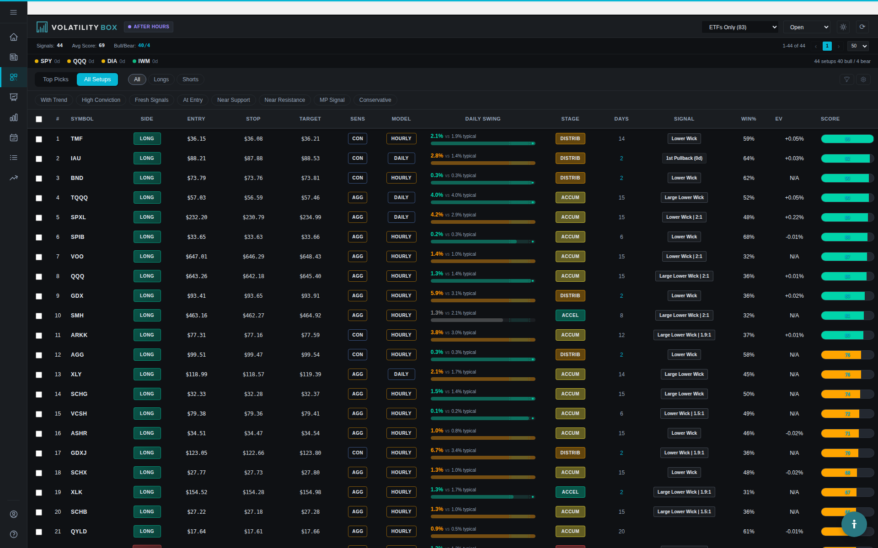Open the accessibility floating button
The width and height of the screenshot is (878, 548).
click(854, 524)
